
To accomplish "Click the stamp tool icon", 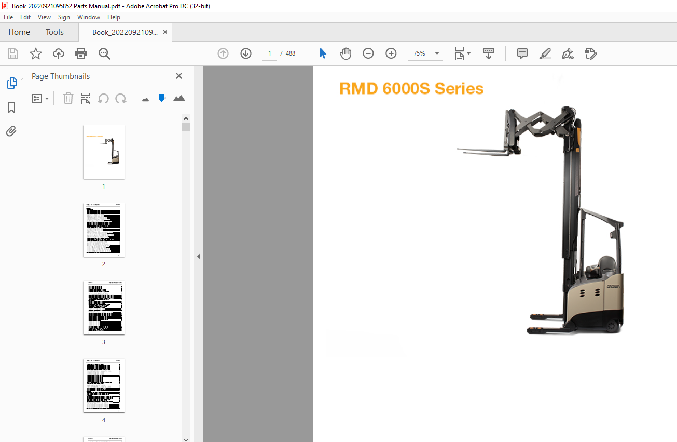I will click(x=590, y=53).
